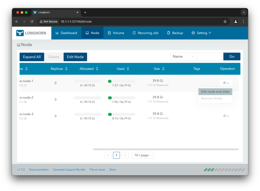The height and width of the screenshot is (191, 260).
Task: Go to Recurring Job tab
Action: [x=145, y=33]
